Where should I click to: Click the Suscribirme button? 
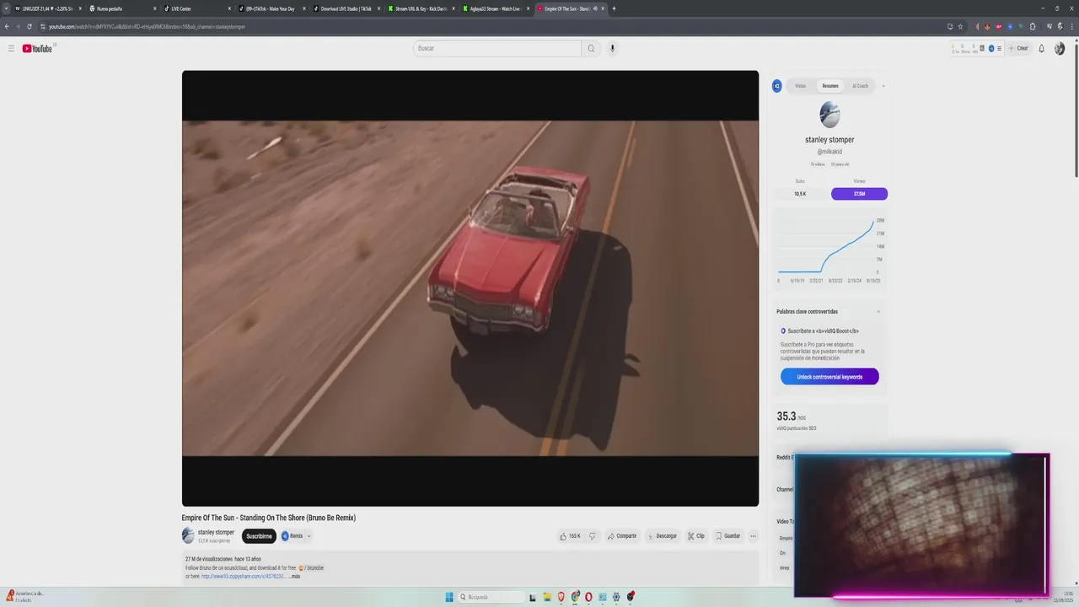(259, 536)
